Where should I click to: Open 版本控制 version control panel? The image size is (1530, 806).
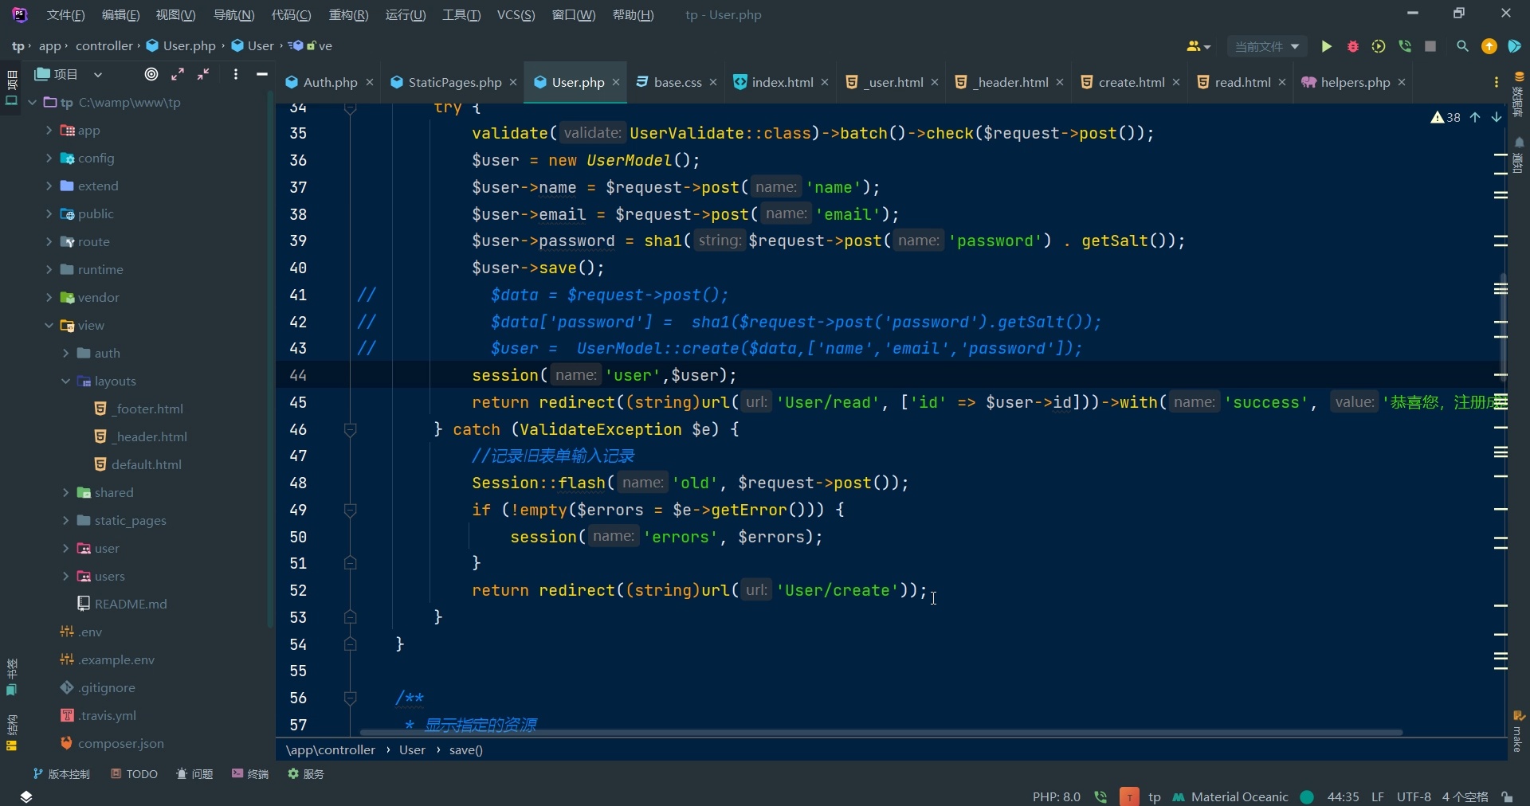[x=61, y=774]
